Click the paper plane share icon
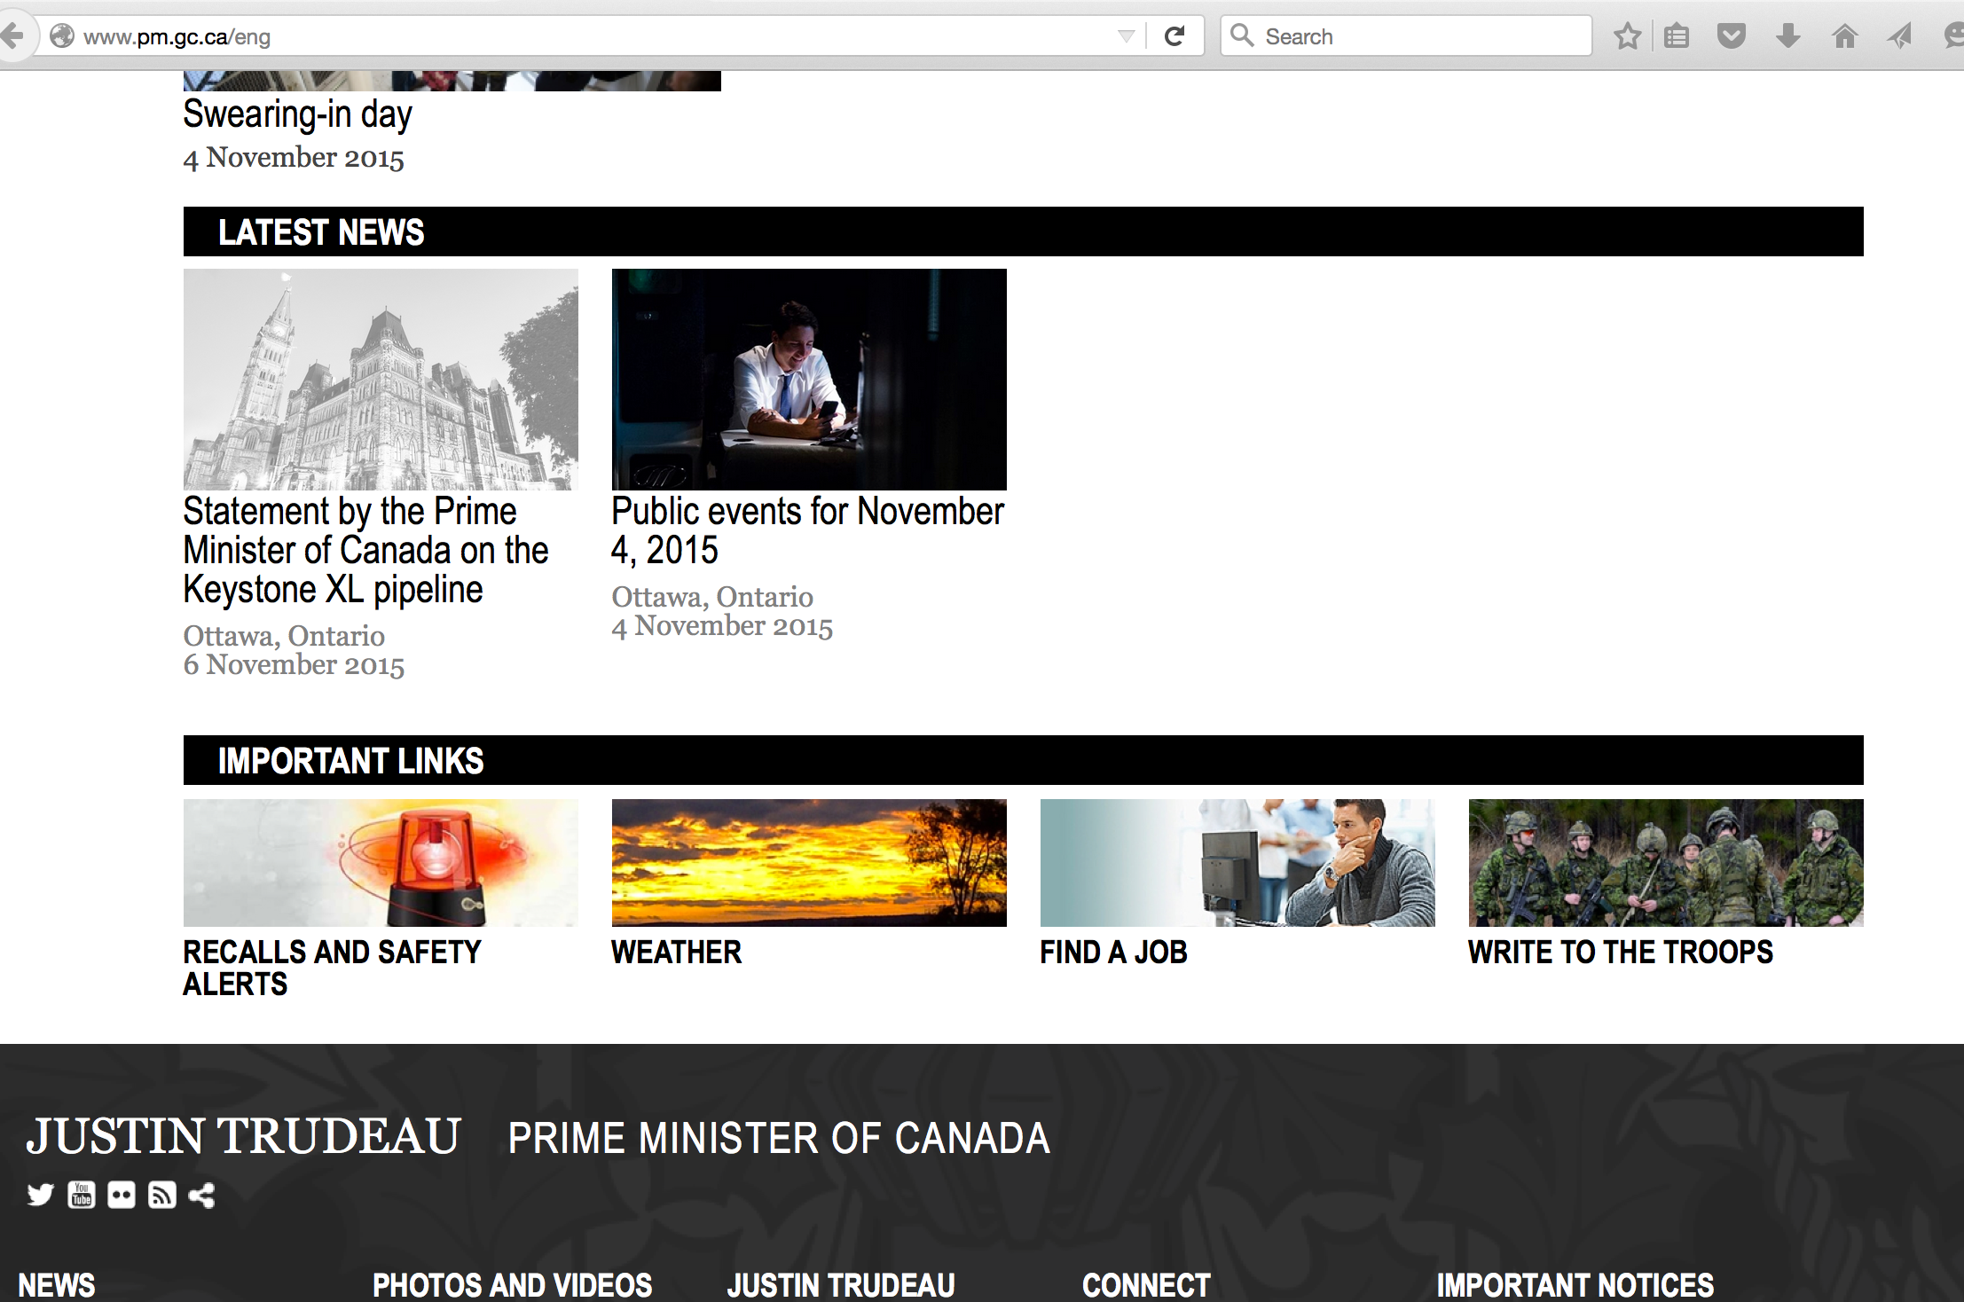The image size is (1964, 1302). [x=1899, y=36]
